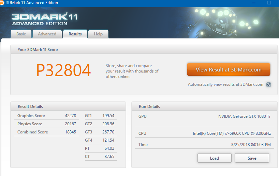
Task: Click the Save button
Action: (x=252, y=158)
